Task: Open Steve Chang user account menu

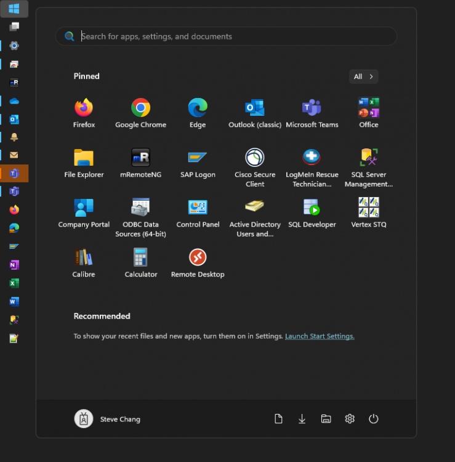Action: 108,419
